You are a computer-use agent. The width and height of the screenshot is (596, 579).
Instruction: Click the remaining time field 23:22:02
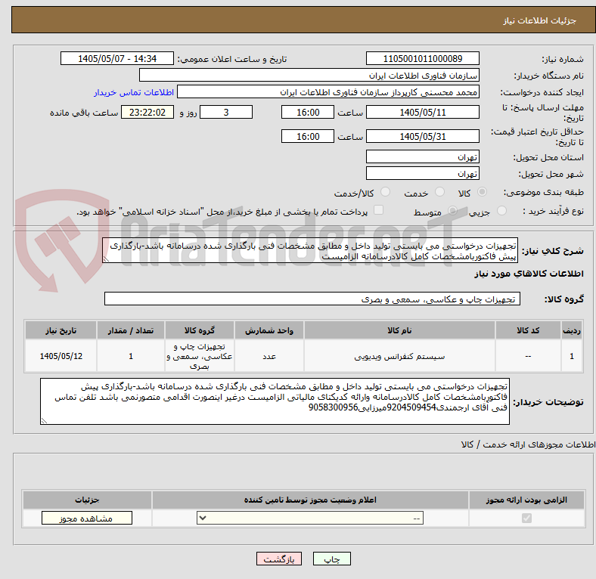(147, 113)
